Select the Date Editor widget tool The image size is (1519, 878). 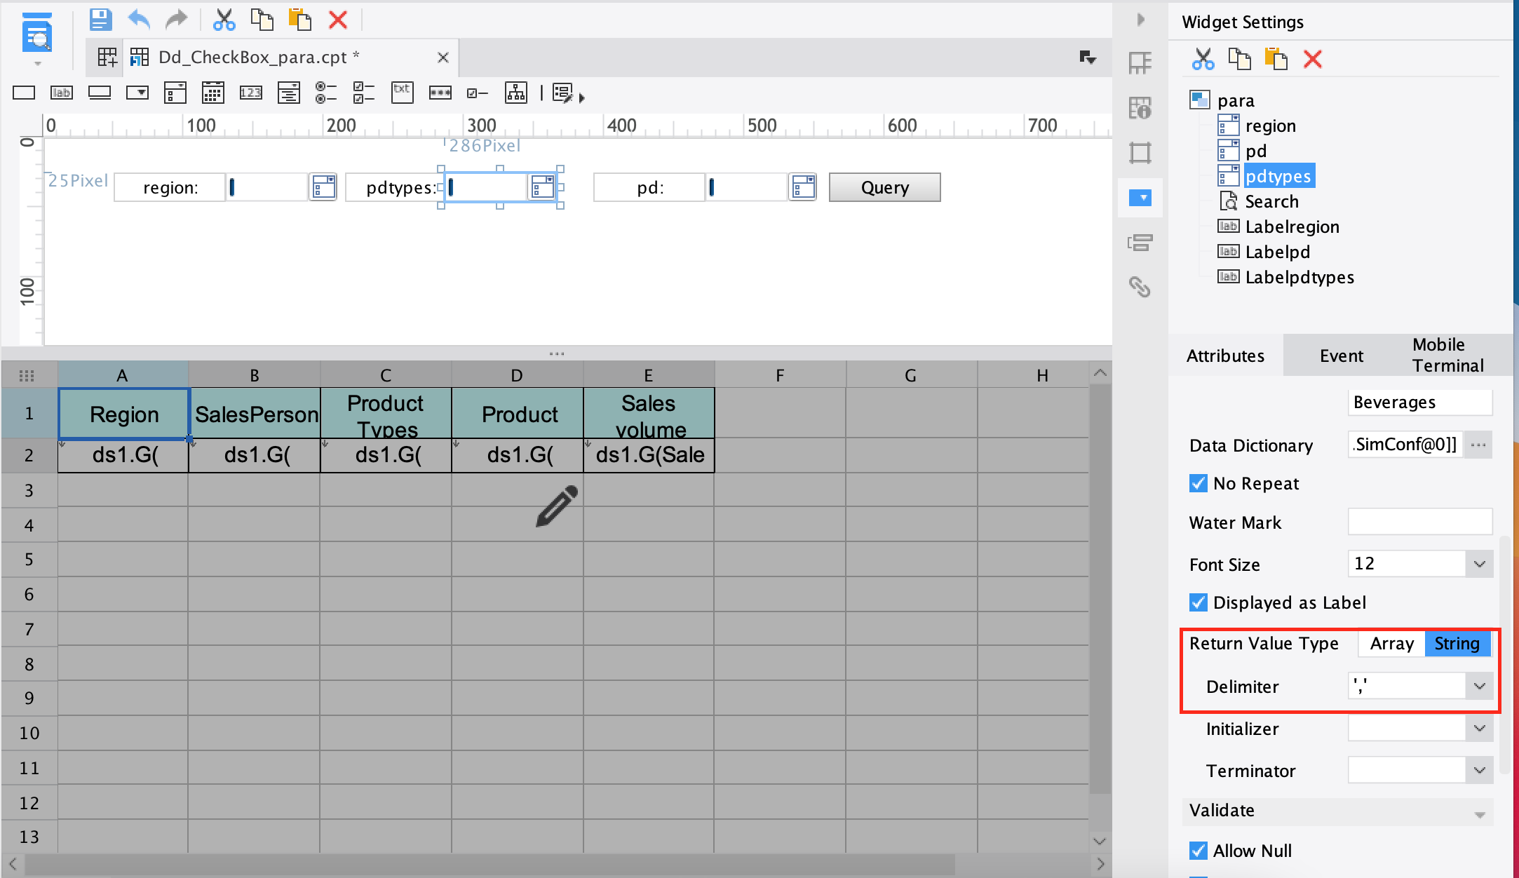pyautogui.click(x=213, y=93)
